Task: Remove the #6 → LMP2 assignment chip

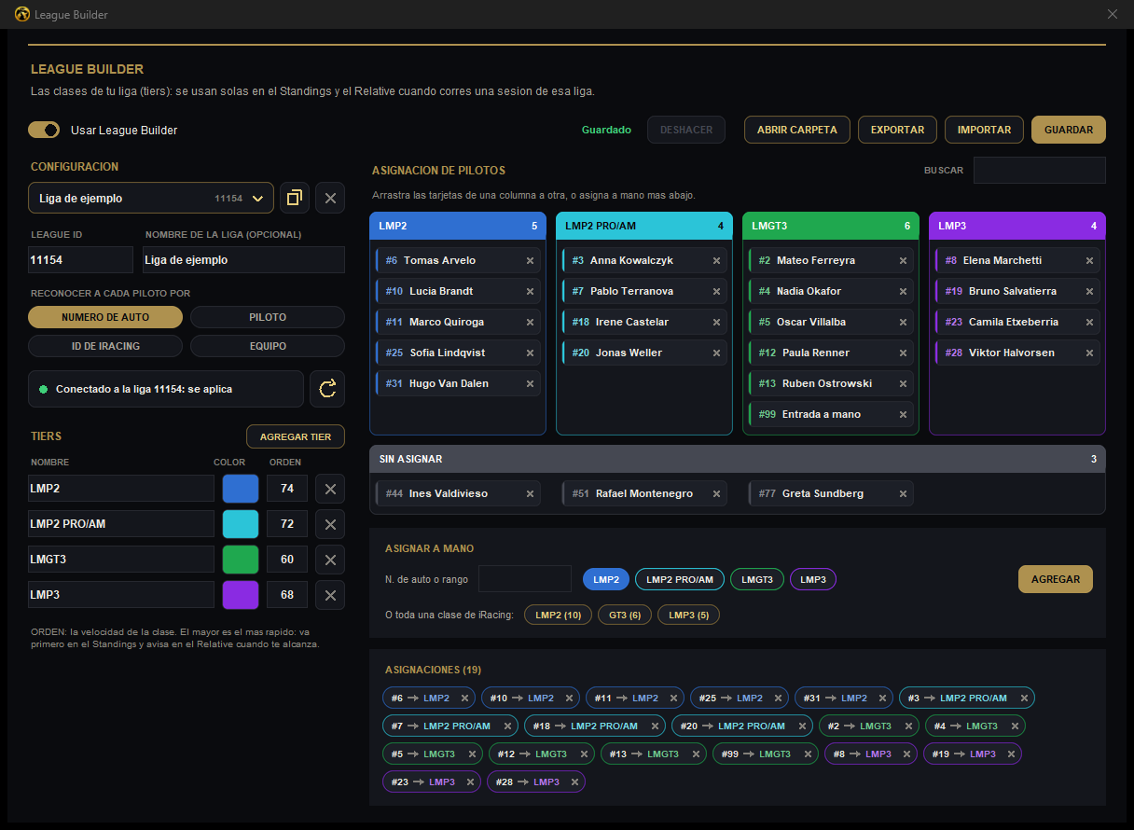Action: click(x=464, y=698)
